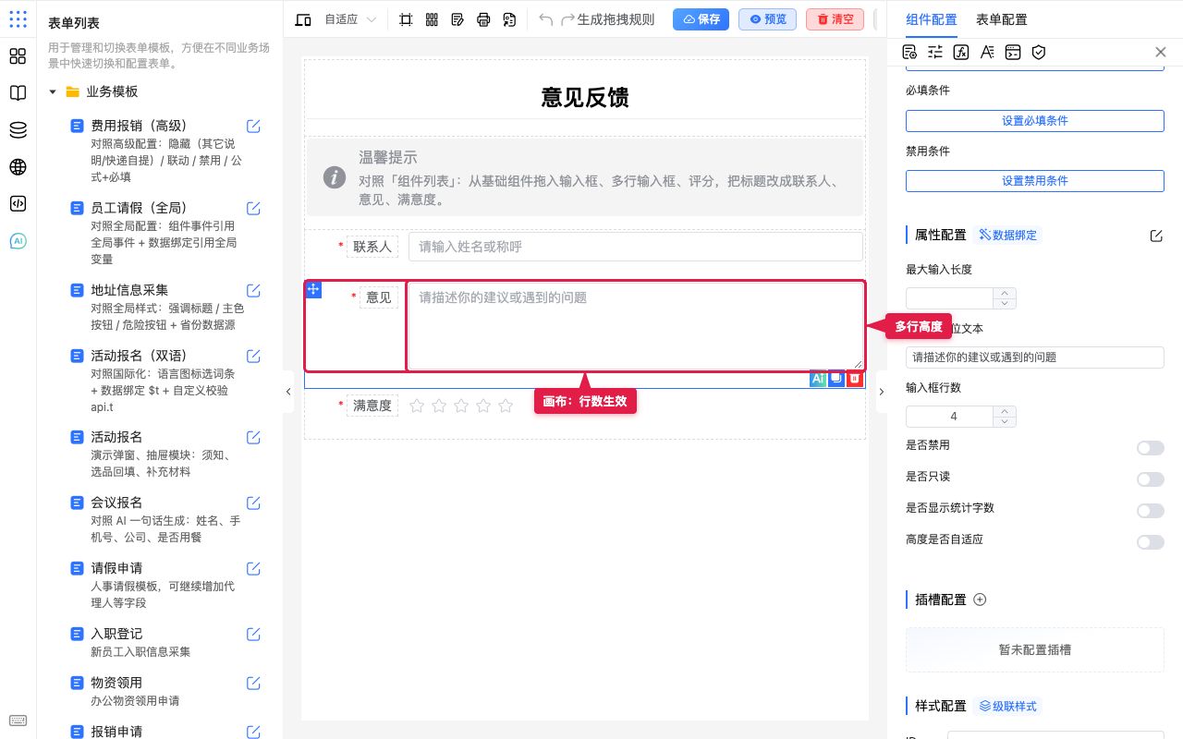Toggle the 是否禁用 switch

tap(1151, 448)
